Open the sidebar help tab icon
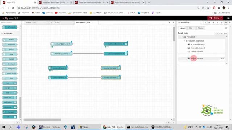 pos(209,23)
